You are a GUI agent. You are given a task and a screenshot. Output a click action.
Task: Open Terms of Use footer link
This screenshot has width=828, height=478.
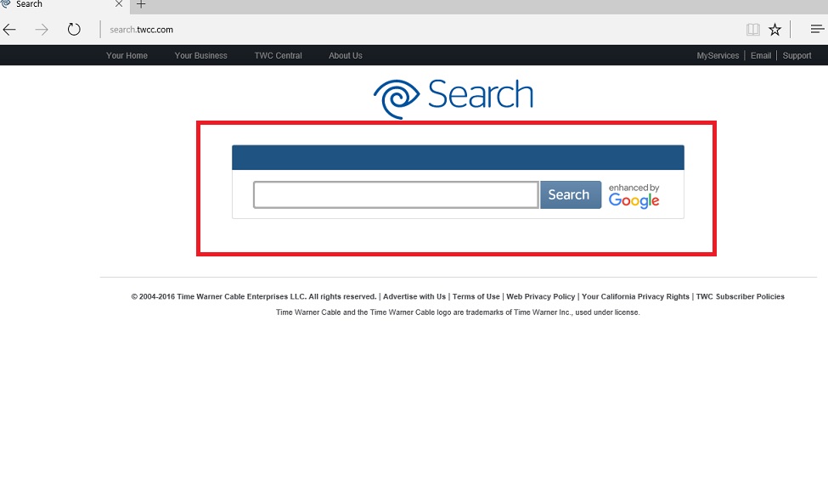[476, 297]
